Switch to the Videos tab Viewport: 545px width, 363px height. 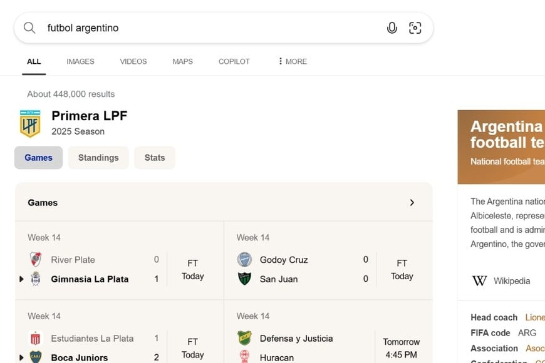pos(133,61)
